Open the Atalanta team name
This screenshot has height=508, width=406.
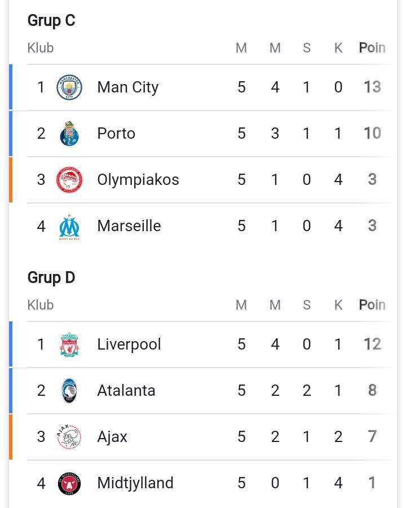tap(126, 390)
